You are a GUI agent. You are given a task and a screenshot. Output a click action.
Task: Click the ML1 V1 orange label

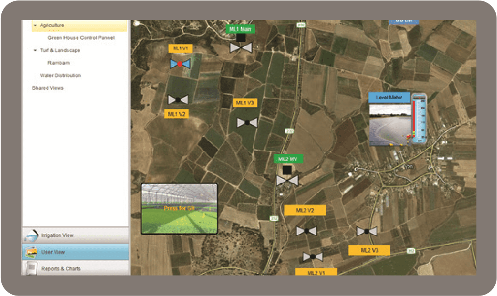180,48
